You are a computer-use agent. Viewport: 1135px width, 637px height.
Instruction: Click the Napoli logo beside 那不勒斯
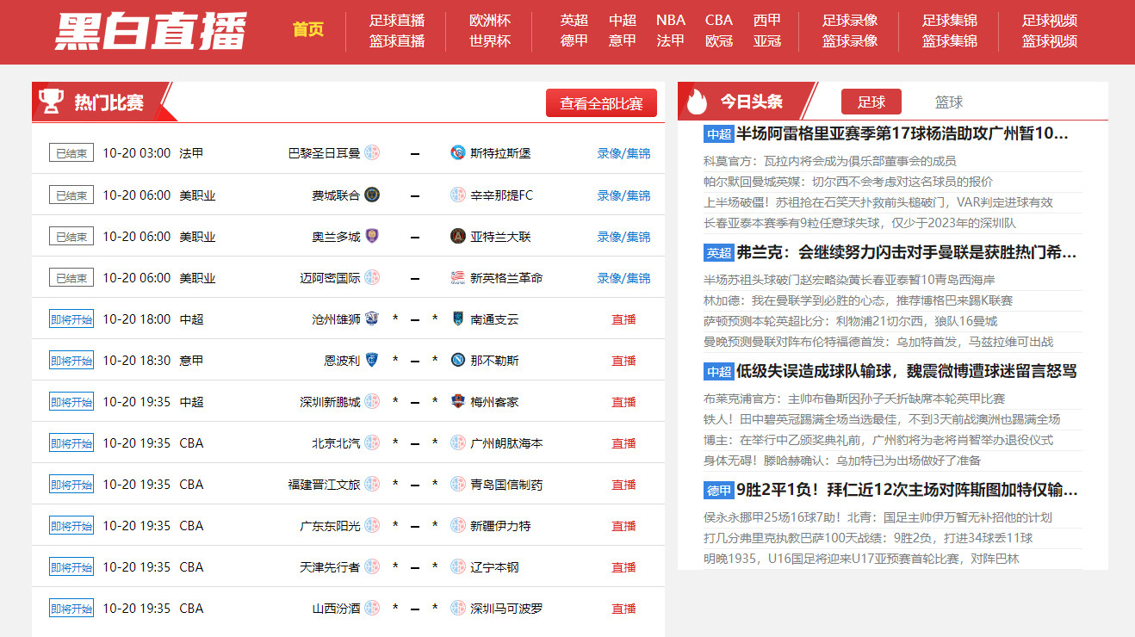(x=458, y=360)
